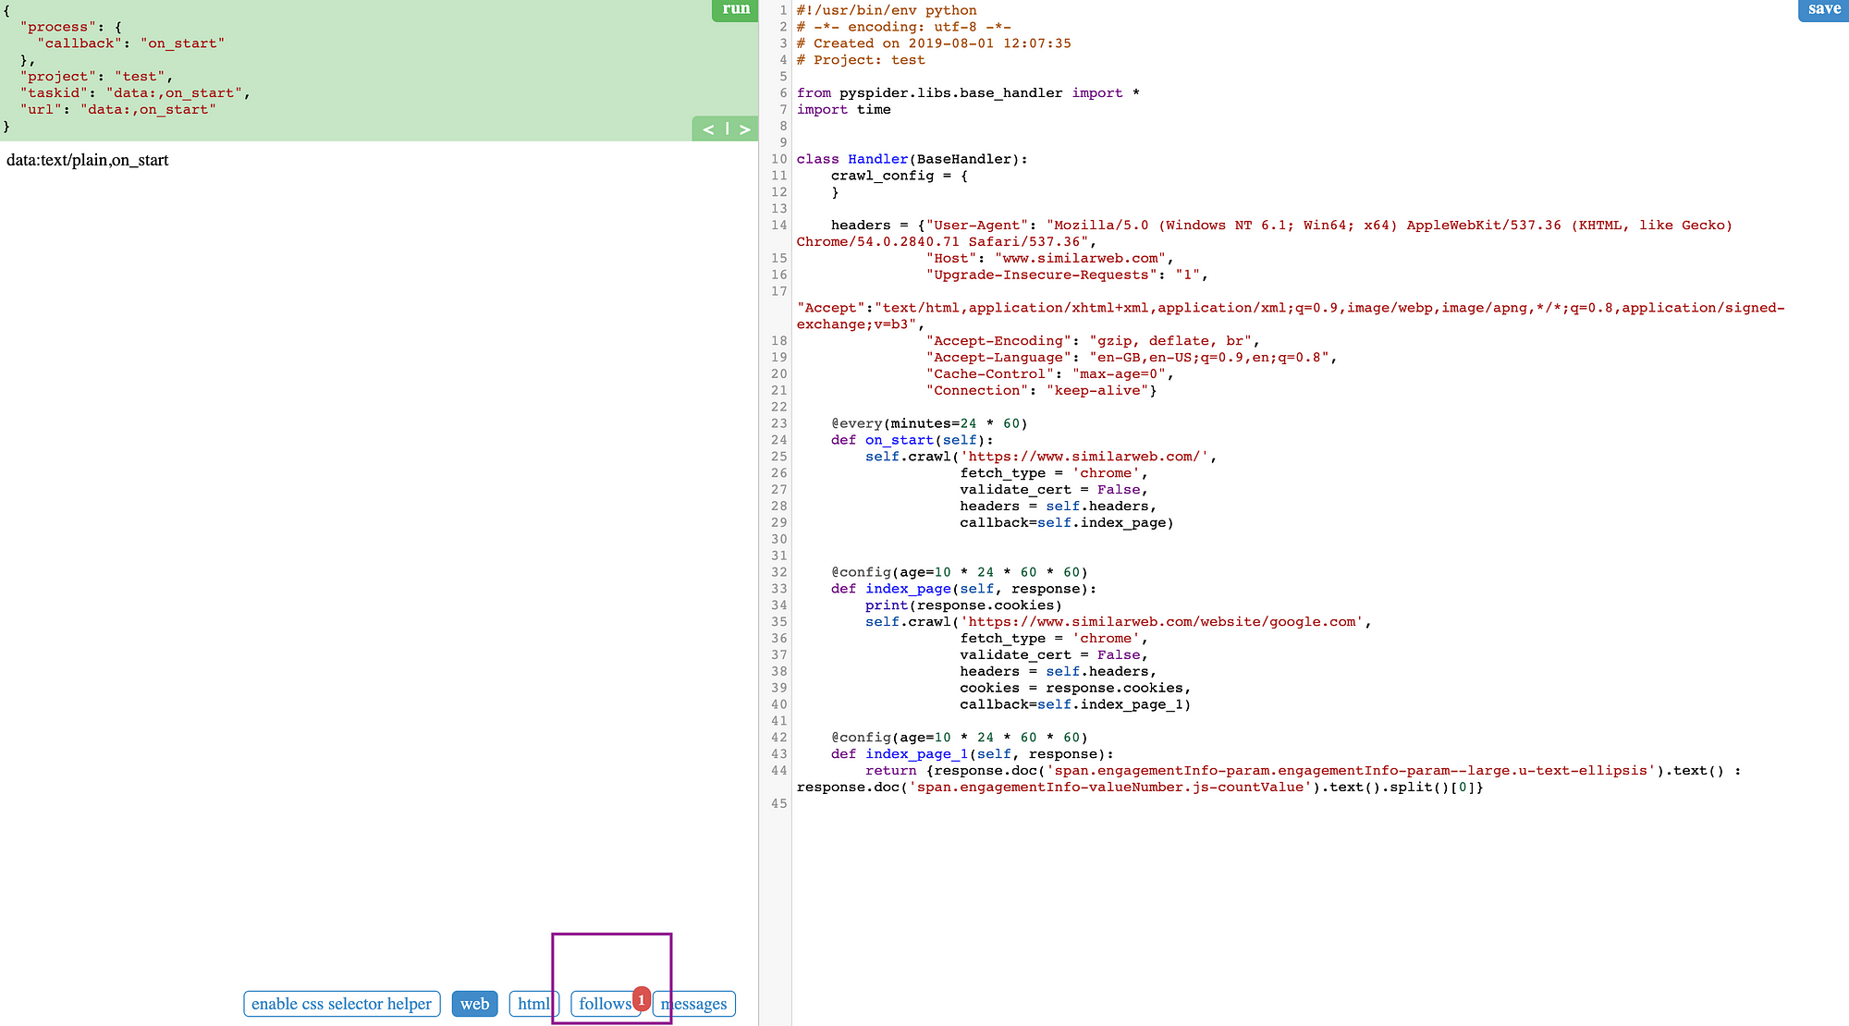Click the "callback": "on_start" line in the task JSON
This screenshot has height=1026, width=1849.
click(130, 43)
